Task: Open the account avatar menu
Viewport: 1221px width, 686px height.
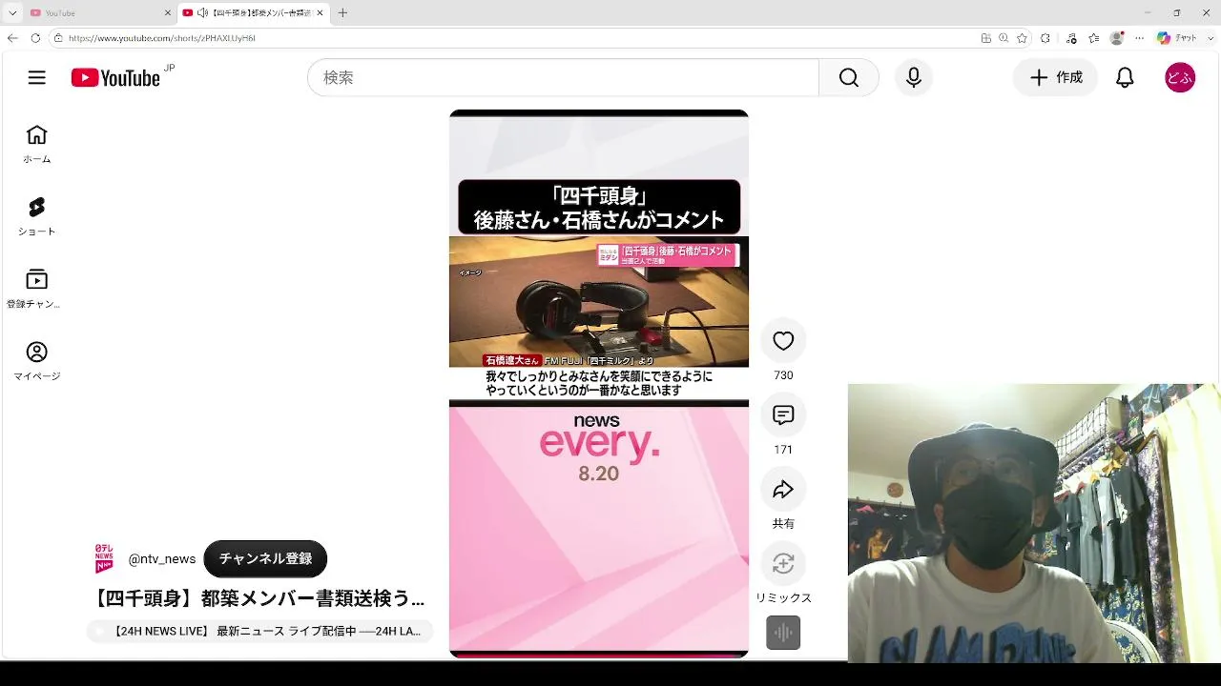Action: (x=1180, y=78)
